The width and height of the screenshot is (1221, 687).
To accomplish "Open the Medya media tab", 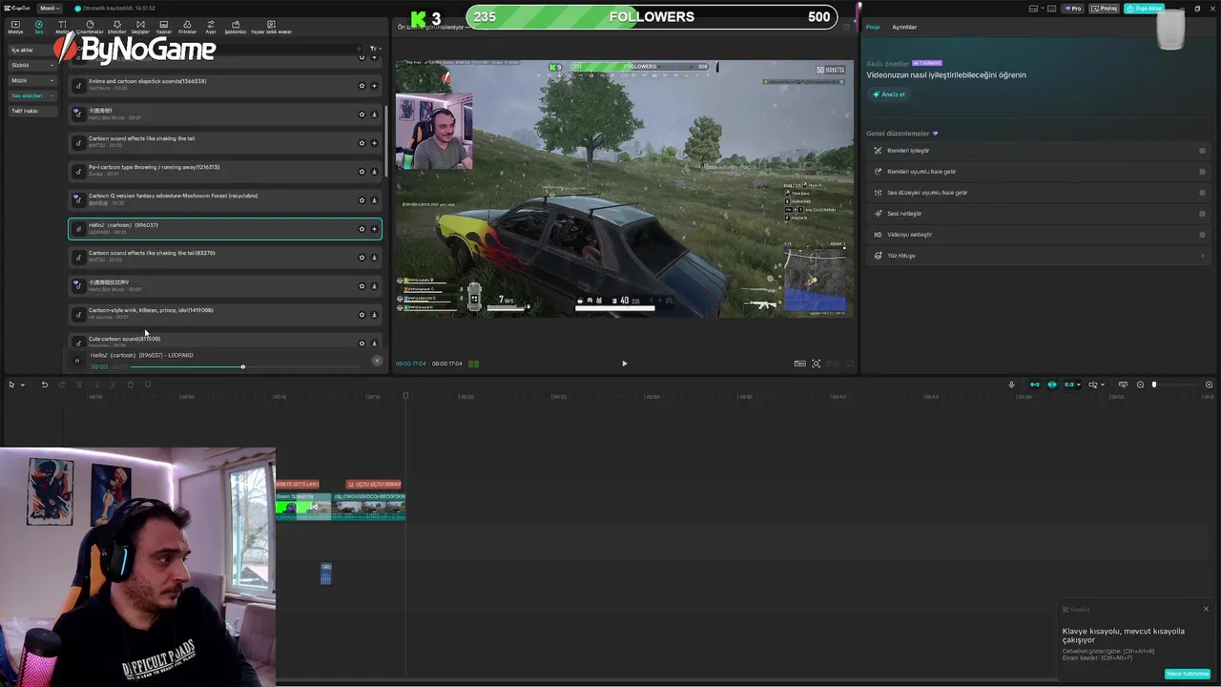I will (x=15, y=27).
